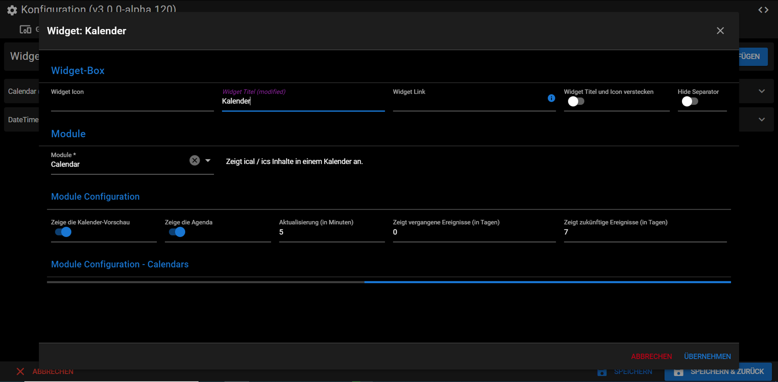Toggle Widget Titel und Icon verstecken
This screenshot has width=778, height=382.
(576, 102)
